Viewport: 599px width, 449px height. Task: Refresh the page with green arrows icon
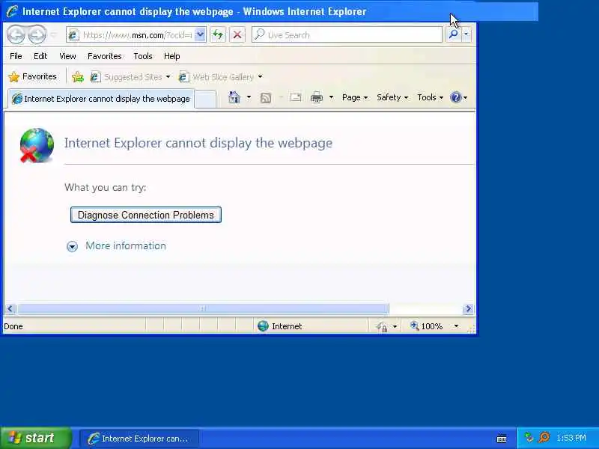coord(218,35)
